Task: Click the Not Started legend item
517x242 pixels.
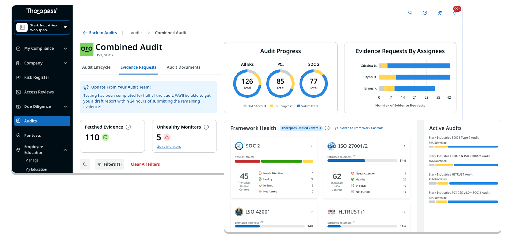Action: [255, 106]
